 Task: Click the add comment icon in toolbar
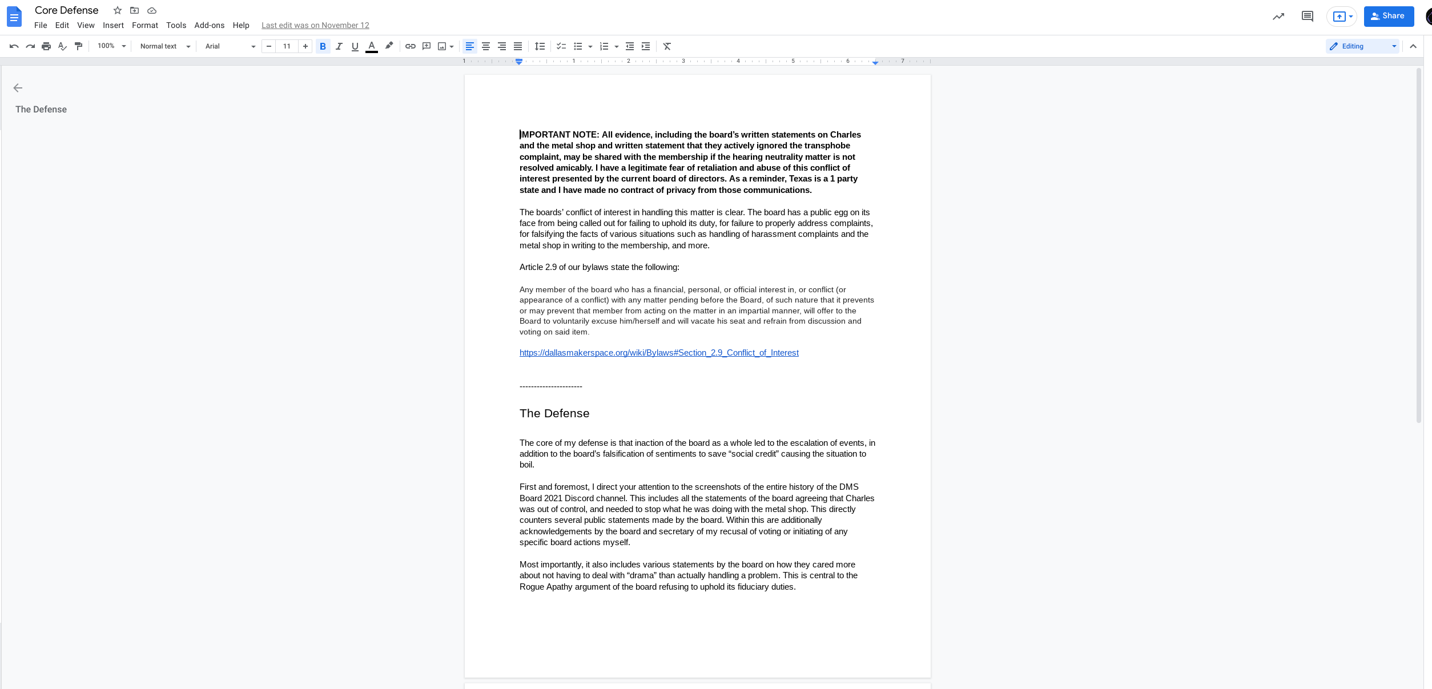426,46
